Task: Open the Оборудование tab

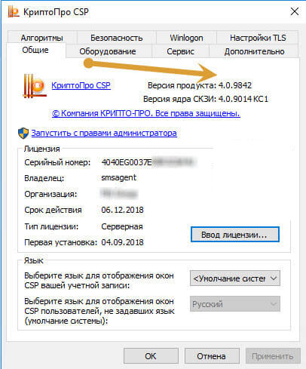Action: (108, 51)
